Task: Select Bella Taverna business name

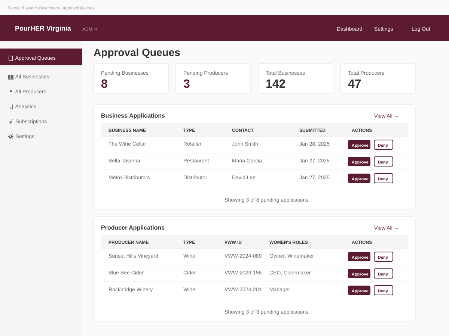Action: (x=124, y=161)
